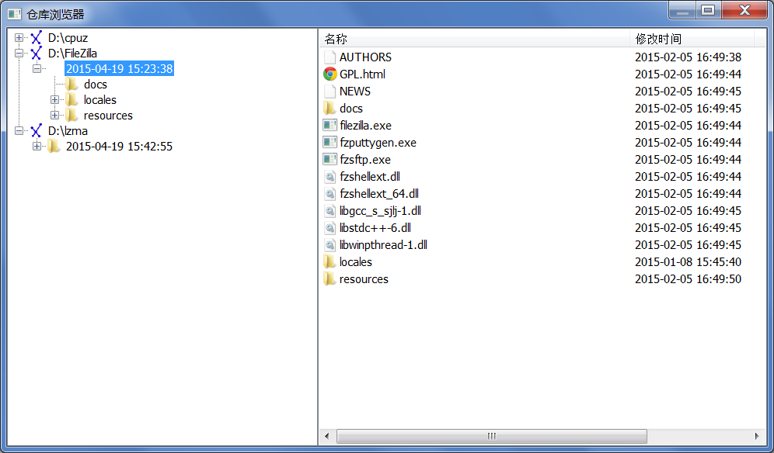Select the resources label in the tree

(x=108, y=116)
